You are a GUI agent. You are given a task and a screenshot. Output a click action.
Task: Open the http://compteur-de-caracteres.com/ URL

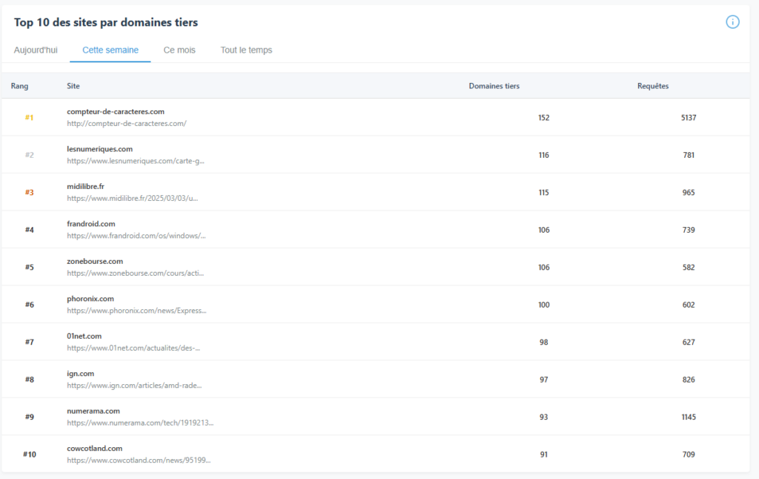click(x=127, y=124)
